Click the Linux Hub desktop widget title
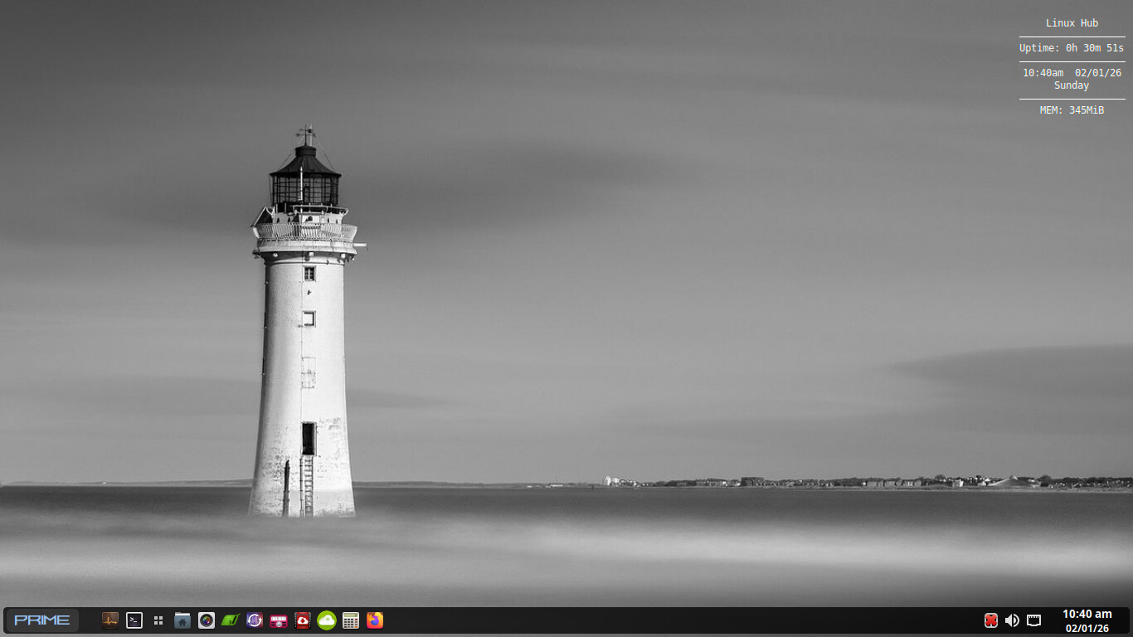Screen dimensions: 1133x637 tap(1072, 23)
